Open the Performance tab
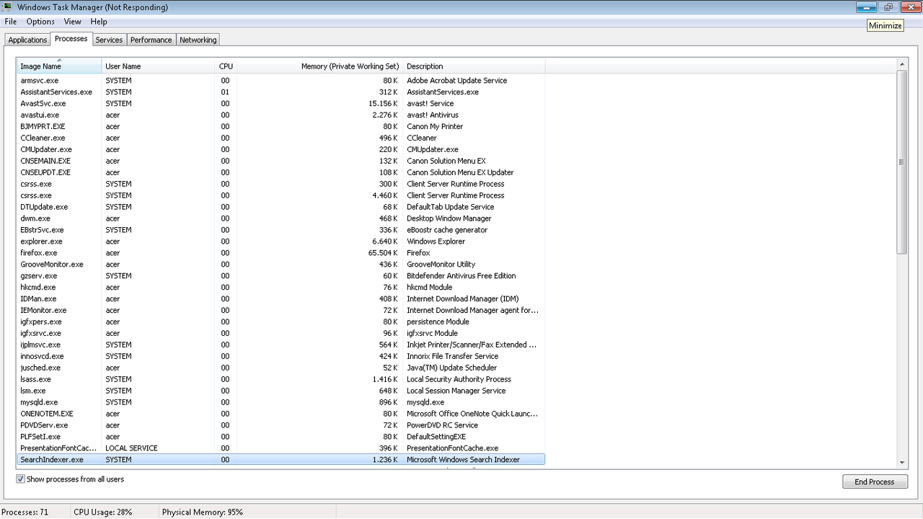 151,40
